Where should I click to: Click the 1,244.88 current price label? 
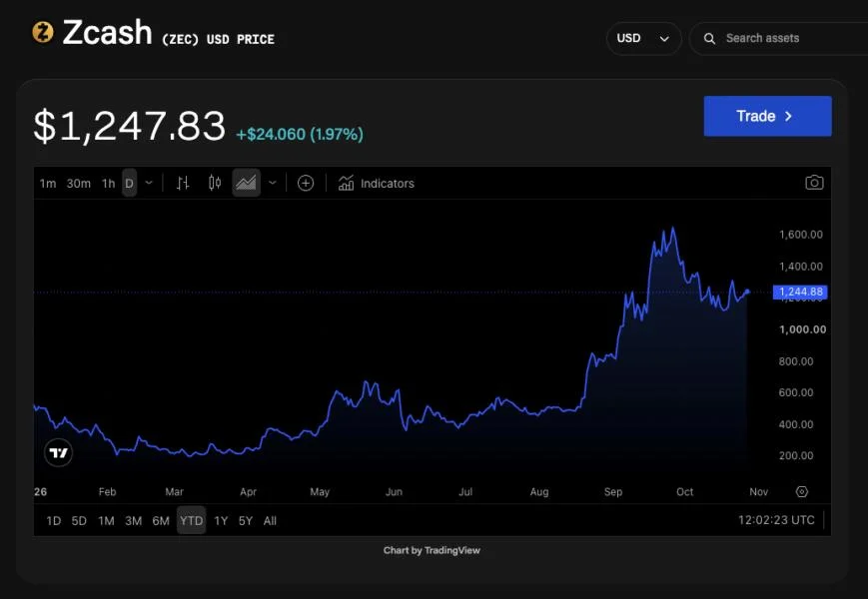[x=800, y=293]
